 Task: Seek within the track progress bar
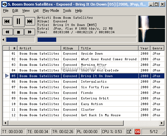[87, 40]
